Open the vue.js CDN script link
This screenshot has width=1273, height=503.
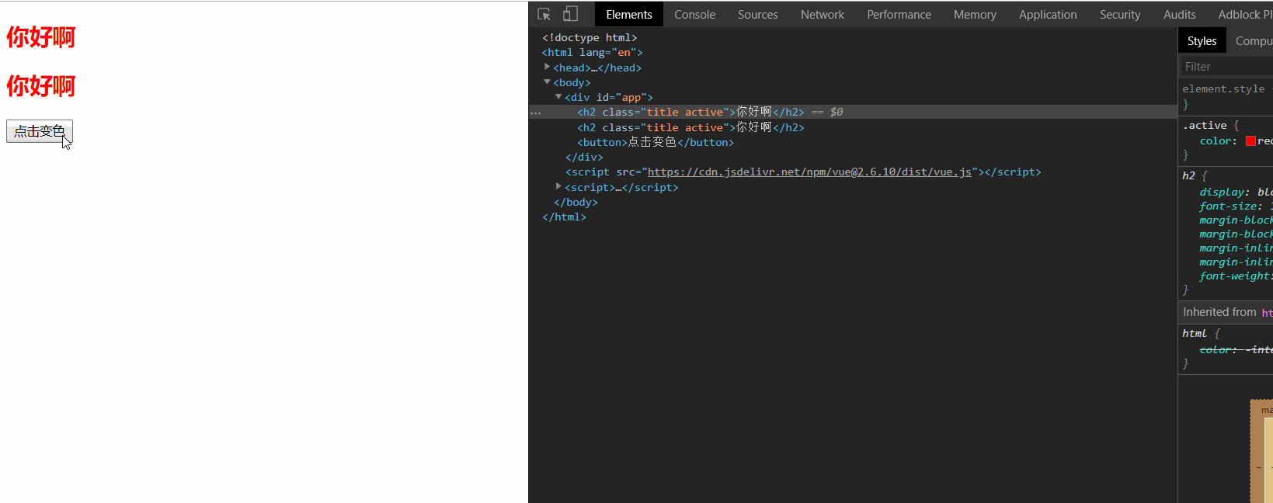(x=809, y=172)
